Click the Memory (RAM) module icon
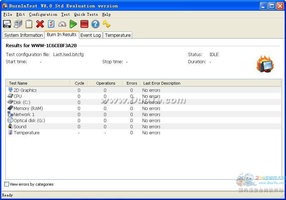This screenshot has height=200, width=286. pos(10,108)
